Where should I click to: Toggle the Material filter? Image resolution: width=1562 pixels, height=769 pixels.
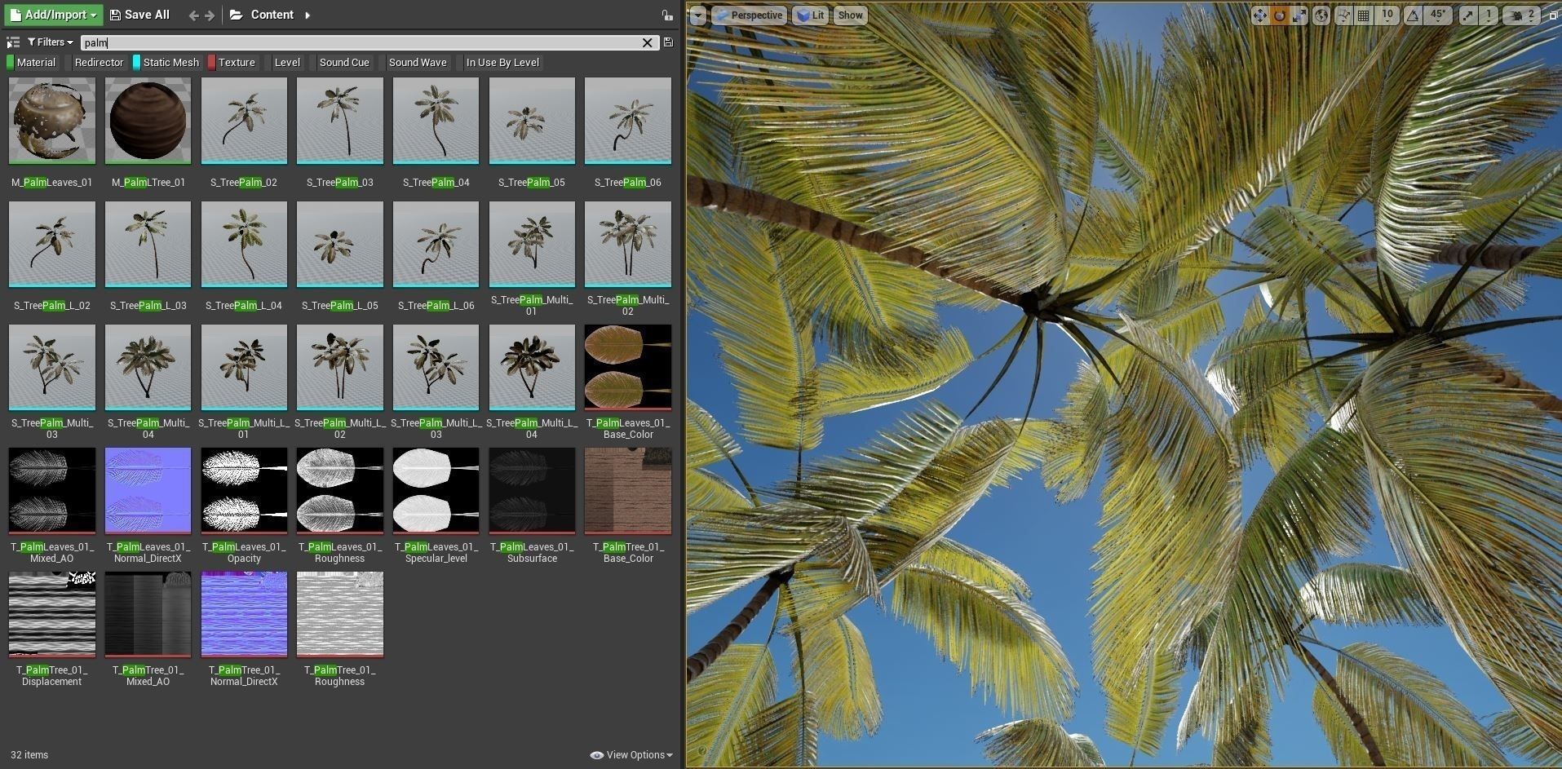[32, 62]
